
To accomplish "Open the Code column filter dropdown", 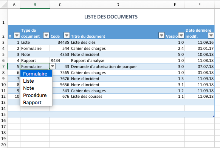I will [67, 35].
